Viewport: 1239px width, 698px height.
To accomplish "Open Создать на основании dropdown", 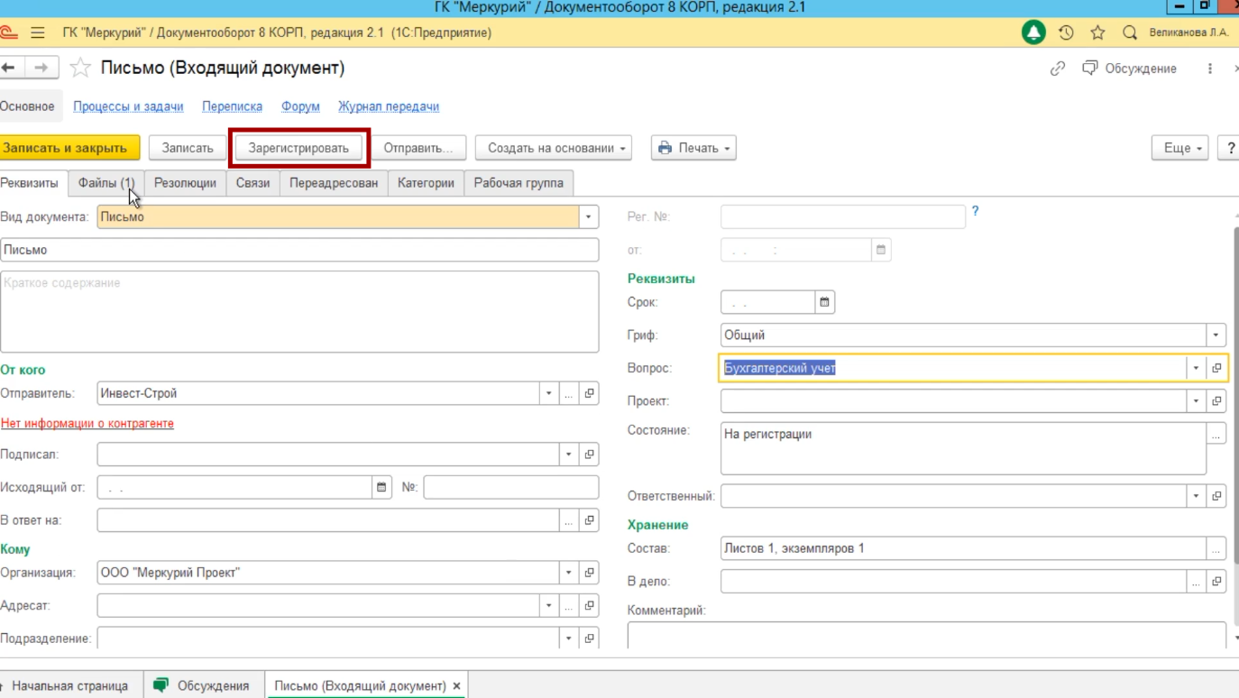I will click(554, 148).
